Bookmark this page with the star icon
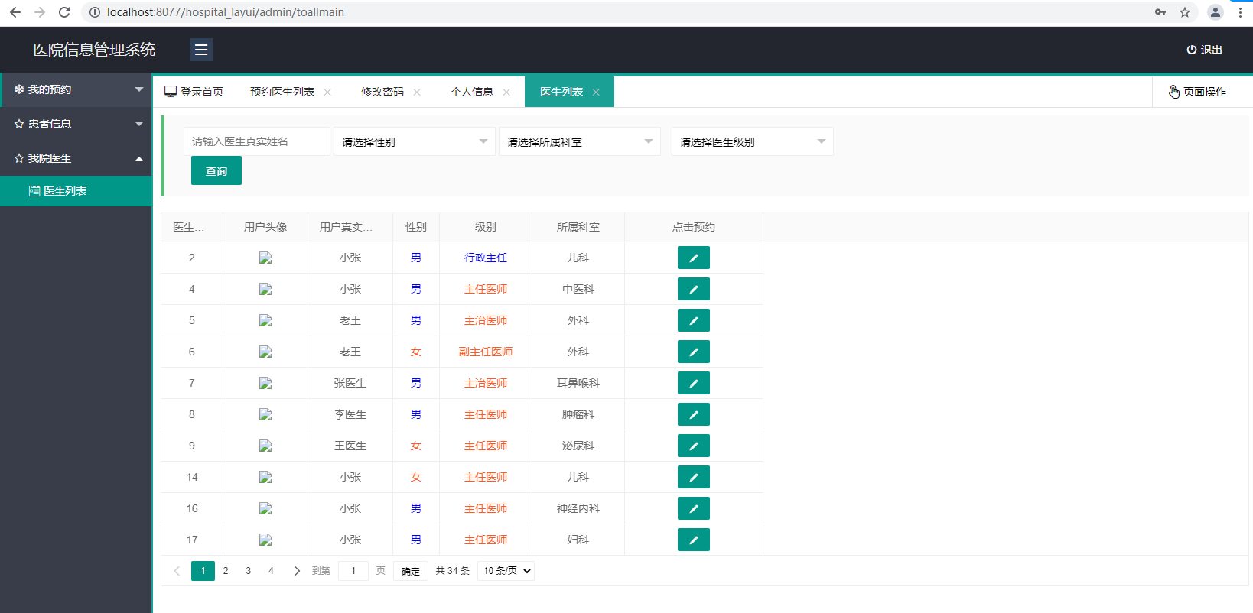Viewport: 1253px width, 613px height. [1184, 12]
